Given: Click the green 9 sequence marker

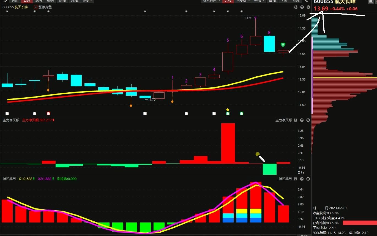Looking at the screenshot, I should 283,45.
